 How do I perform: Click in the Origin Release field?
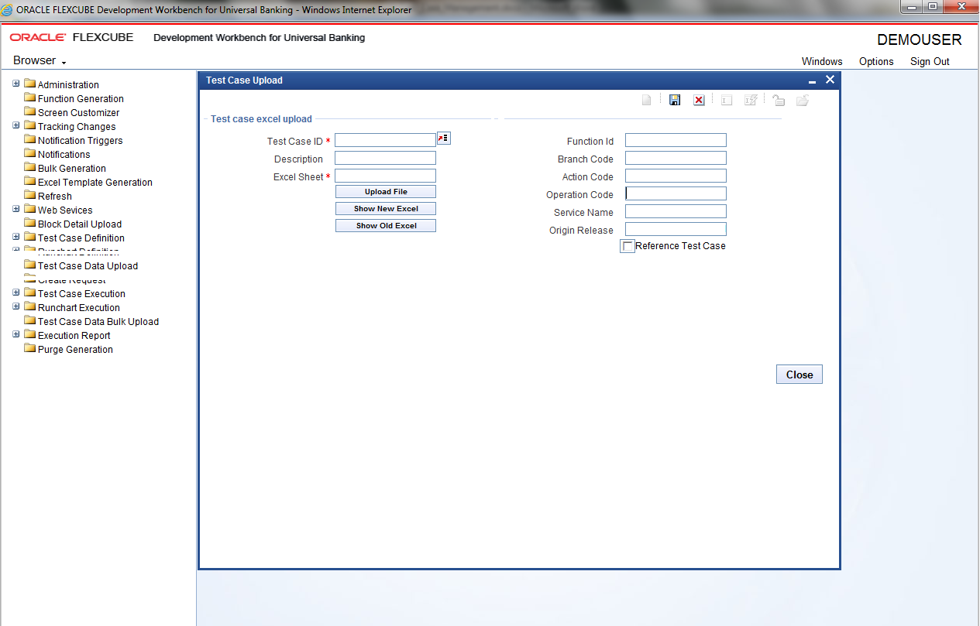tap(676, 229)
